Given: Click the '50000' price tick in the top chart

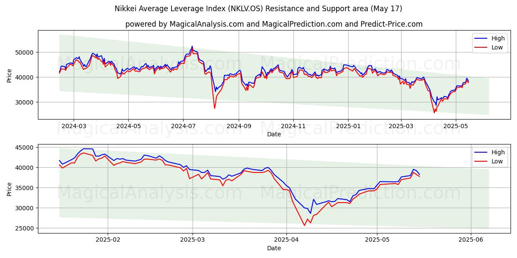Looking at the screenshot, I should coord(25,52).
